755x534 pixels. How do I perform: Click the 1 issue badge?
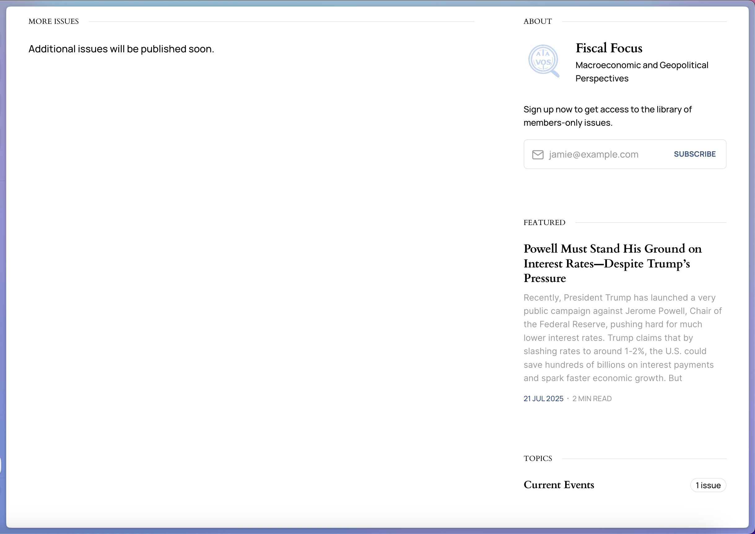[708, 485]
